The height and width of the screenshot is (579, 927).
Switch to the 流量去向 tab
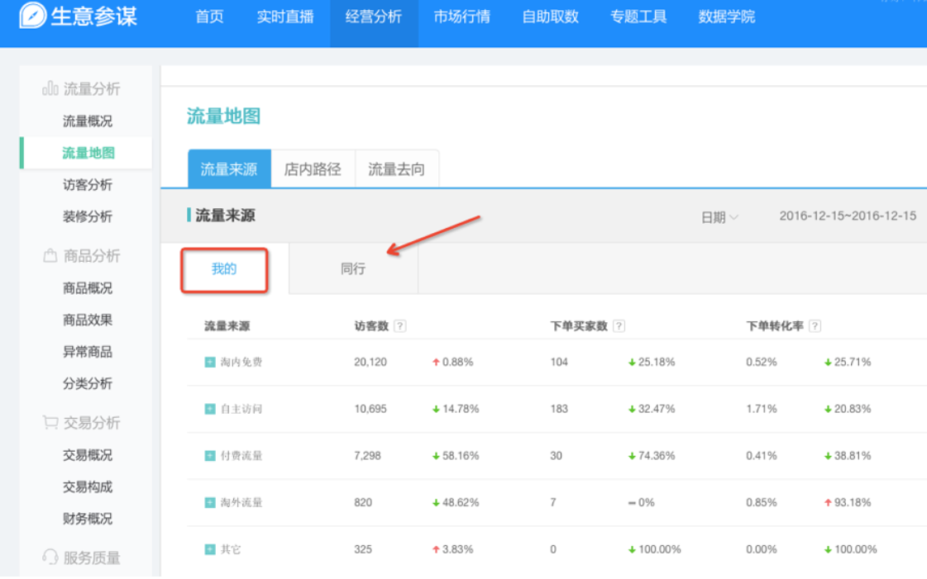point(397,168)
